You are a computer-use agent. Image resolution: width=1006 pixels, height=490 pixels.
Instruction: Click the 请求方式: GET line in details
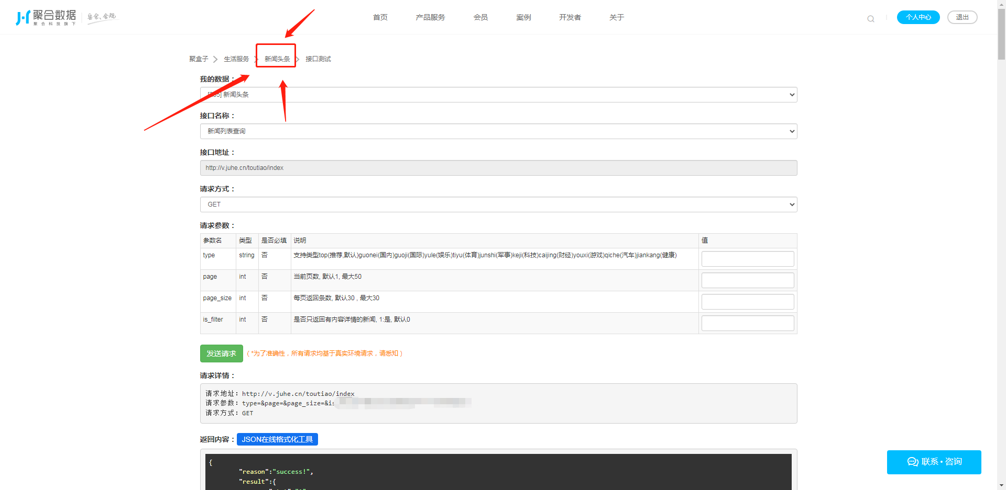(x=229, y=413)
